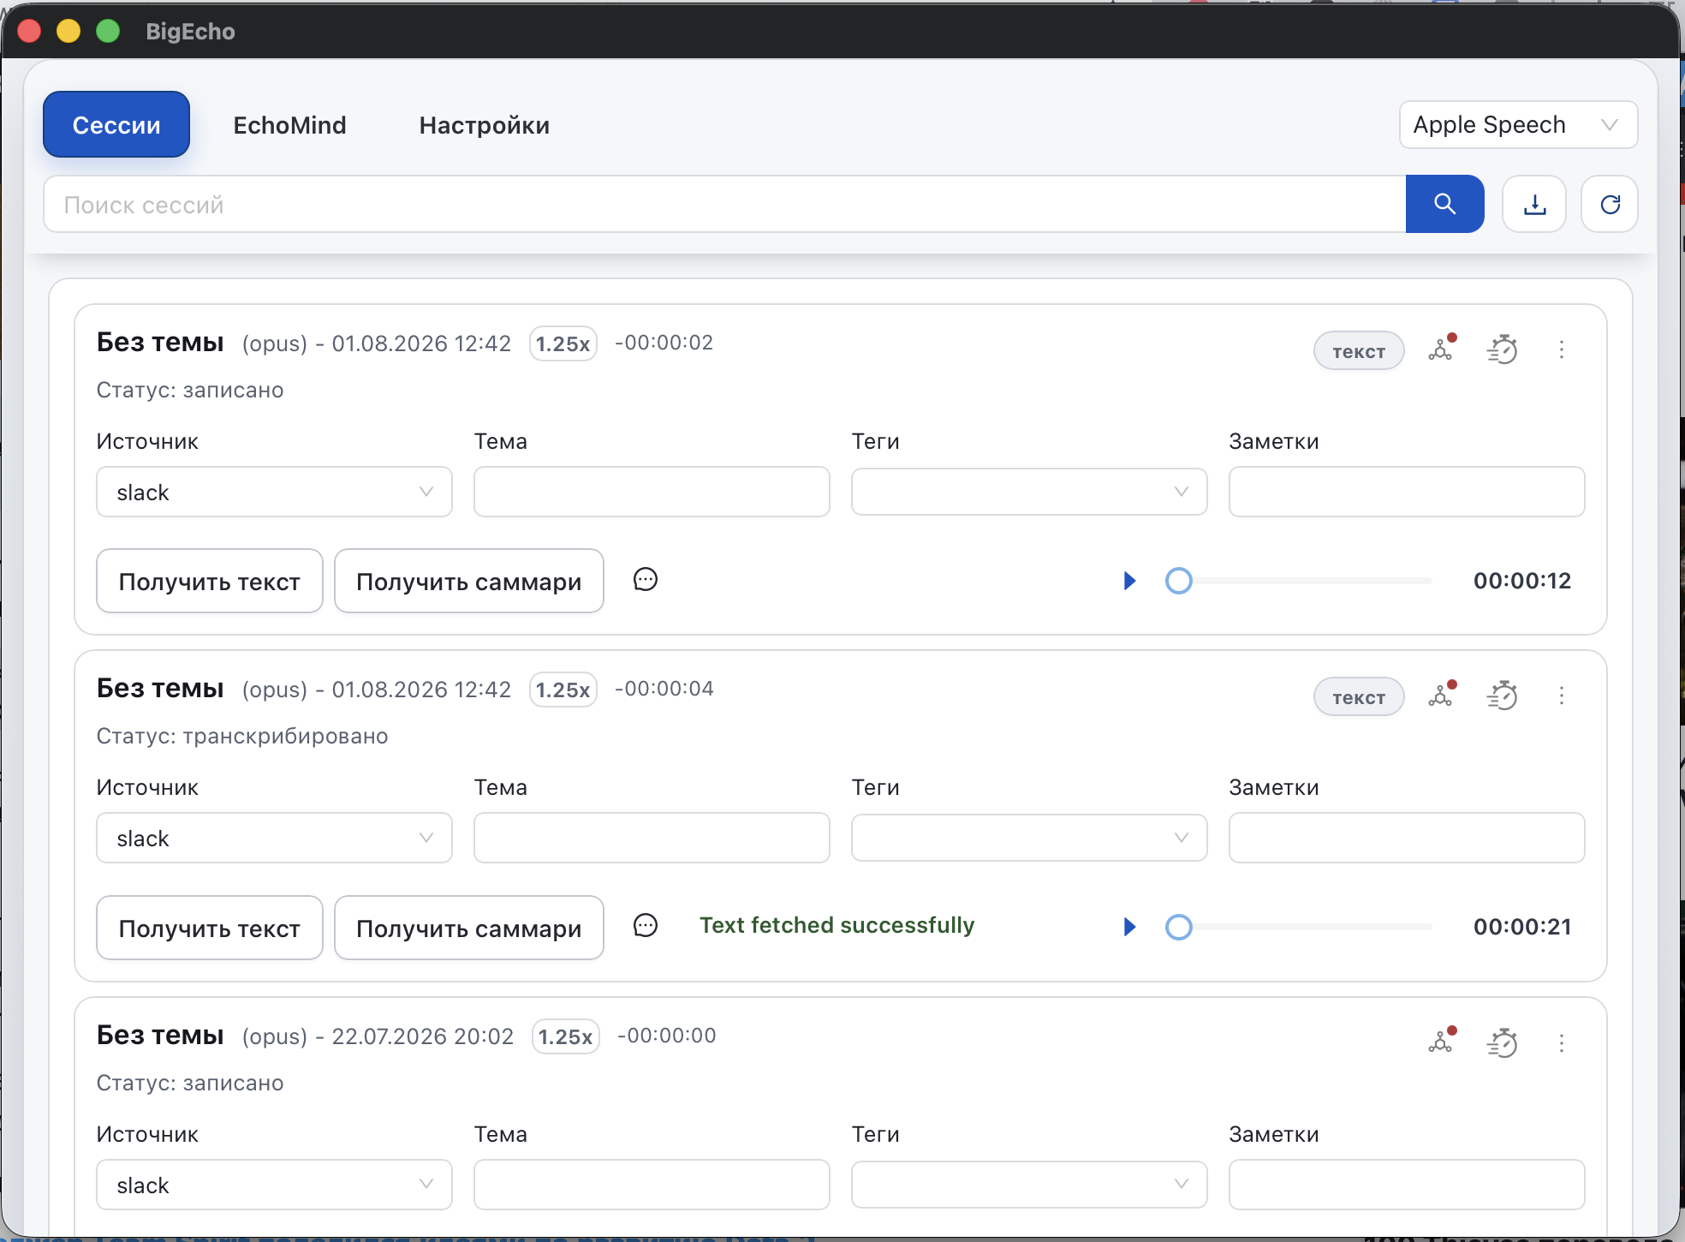This screenshot has height=1242, width=1685.
Task: Click the 00:00:12 duration text
Action: (1522, 581)
